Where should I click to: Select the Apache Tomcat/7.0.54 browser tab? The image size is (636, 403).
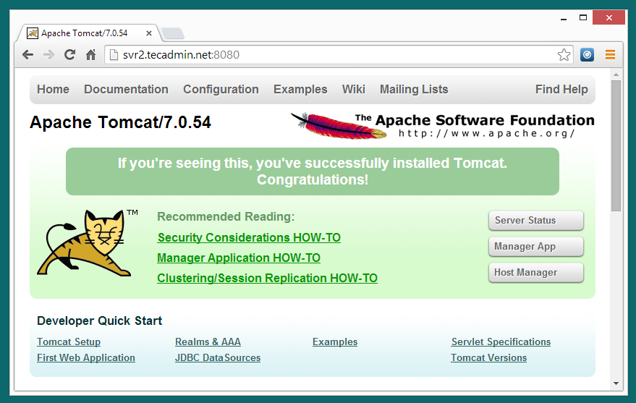pos(90,33)
